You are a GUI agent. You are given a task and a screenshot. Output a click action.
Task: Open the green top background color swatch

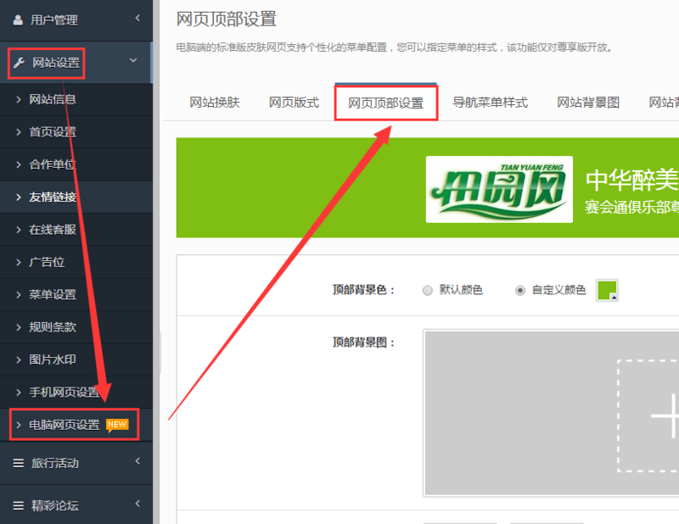tap(607, 290)
